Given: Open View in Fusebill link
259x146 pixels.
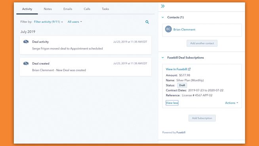Looking at the screenshot, I should point(176,69).
